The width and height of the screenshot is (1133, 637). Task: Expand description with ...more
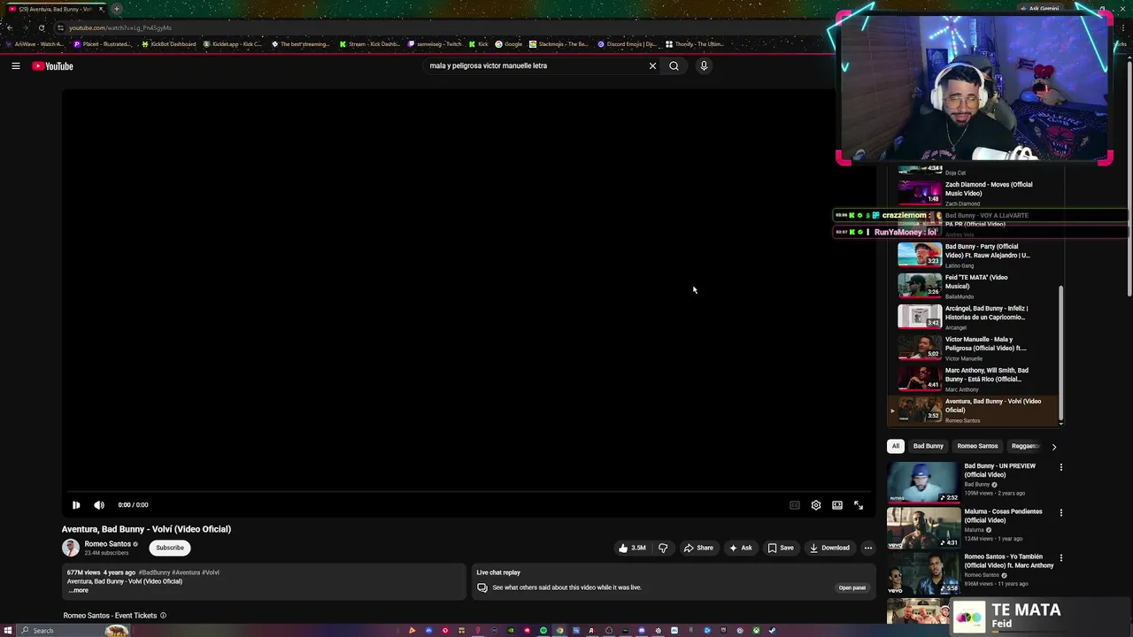coord(79,590)
